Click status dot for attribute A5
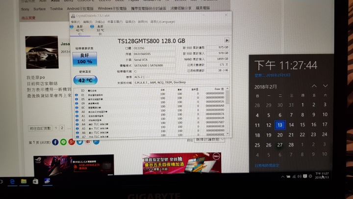Screen dimensions: 353x199 click(77, 129)
